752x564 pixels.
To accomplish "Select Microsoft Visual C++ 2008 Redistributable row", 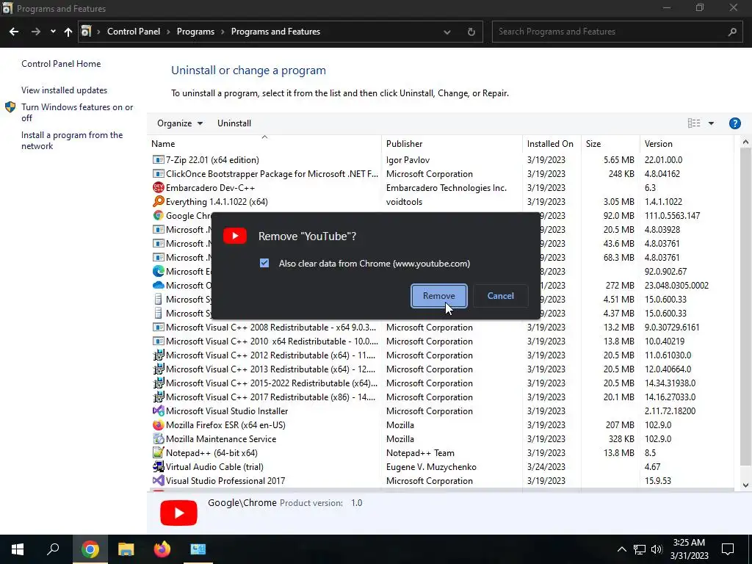I will [441, 327].
